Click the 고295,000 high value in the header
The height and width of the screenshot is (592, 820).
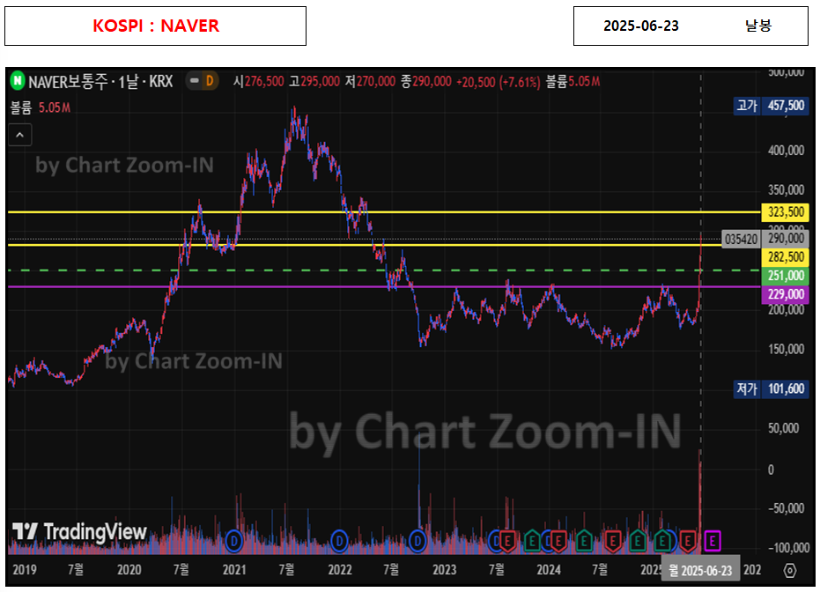click(x=314, y=81)
